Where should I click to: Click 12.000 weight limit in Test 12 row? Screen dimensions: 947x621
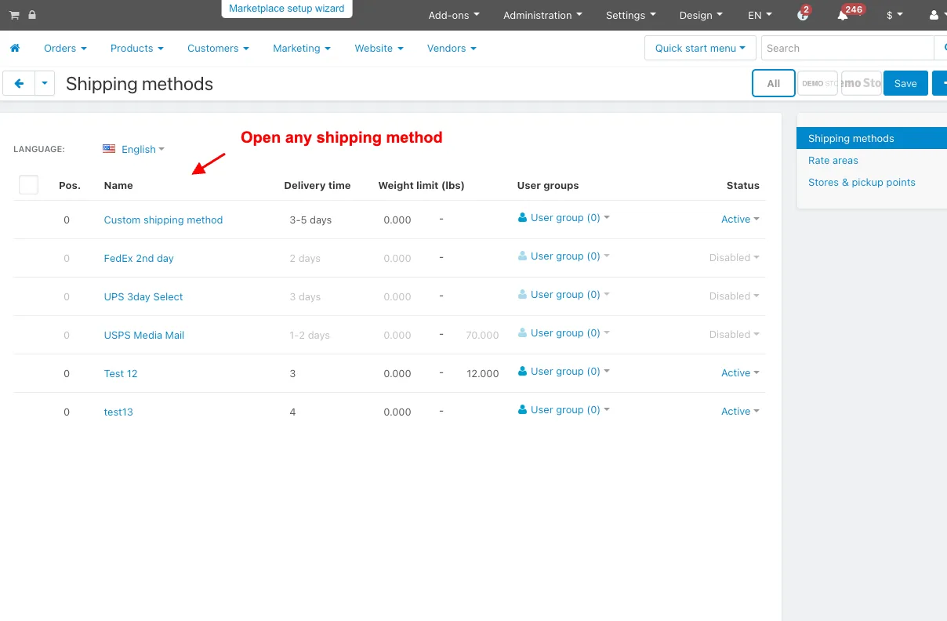(x=482, y=373)
